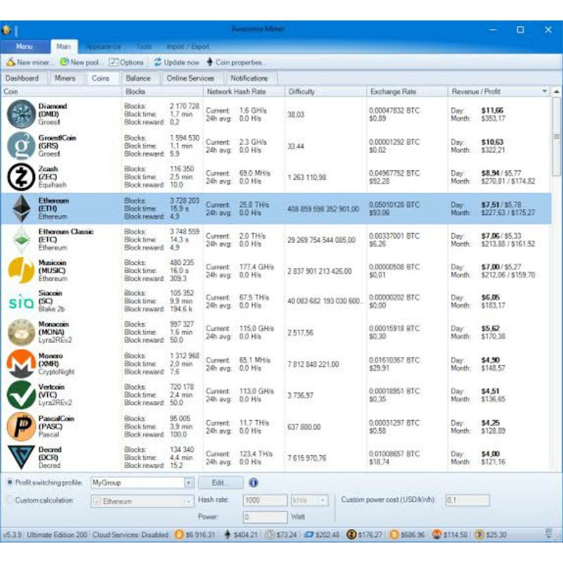Open Options from the toolbar
This screenshot has width=563, height=563.
[126, 62]
